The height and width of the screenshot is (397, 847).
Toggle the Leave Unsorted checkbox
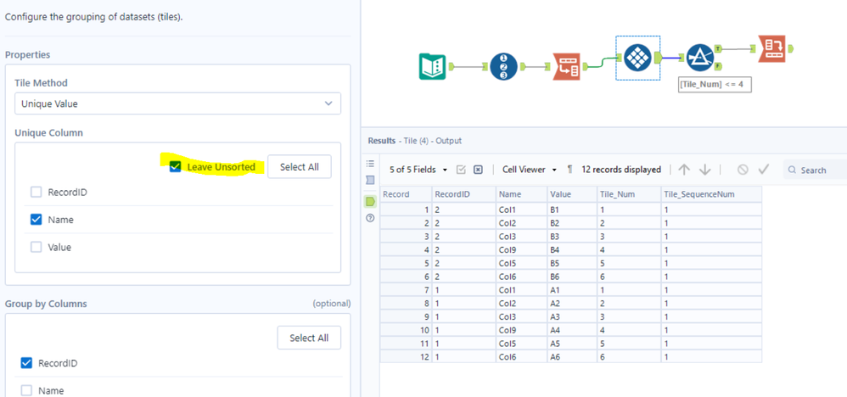click(x=175, y=167)
